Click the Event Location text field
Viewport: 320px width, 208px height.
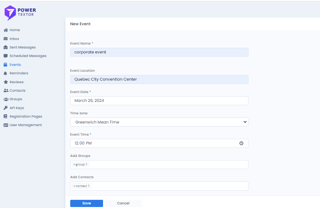tap(159, 79)
